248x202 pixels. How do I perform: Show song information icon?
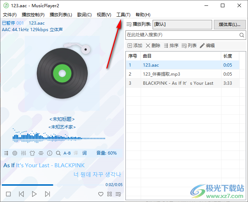[x=50, y=153]
